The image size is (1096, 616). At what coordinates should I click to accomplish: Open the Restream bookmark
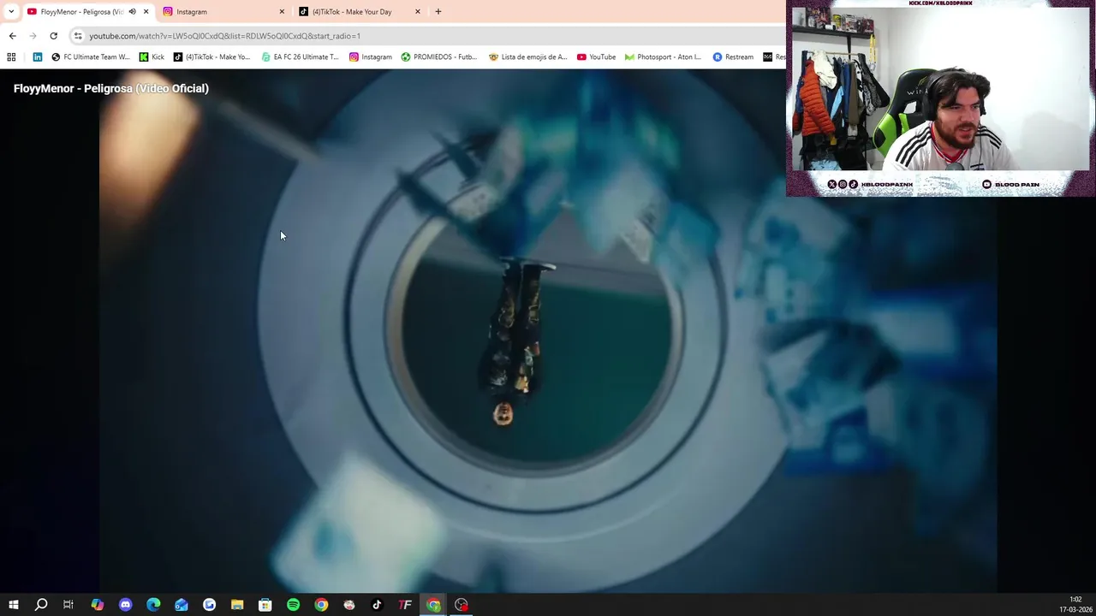pyautogui.click(x=733, y=57)
